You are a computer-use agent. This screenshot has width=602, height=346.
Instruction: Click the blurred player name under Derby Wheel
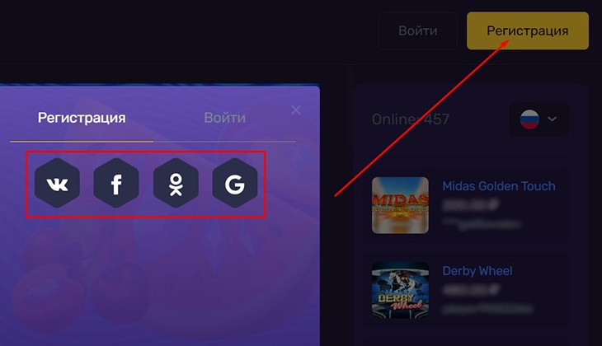tap(487, 308)
